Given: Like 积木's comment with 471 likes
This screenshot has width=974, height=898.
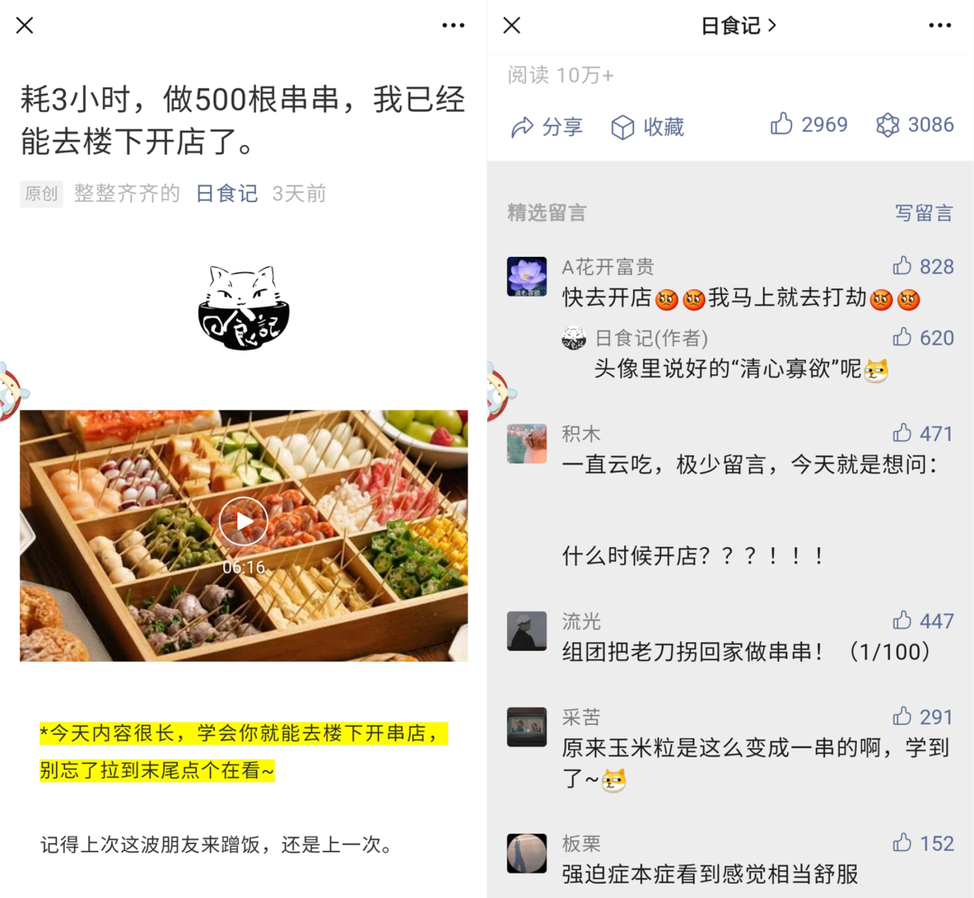Looking at the screenshot, I should [x=902, y=433].
